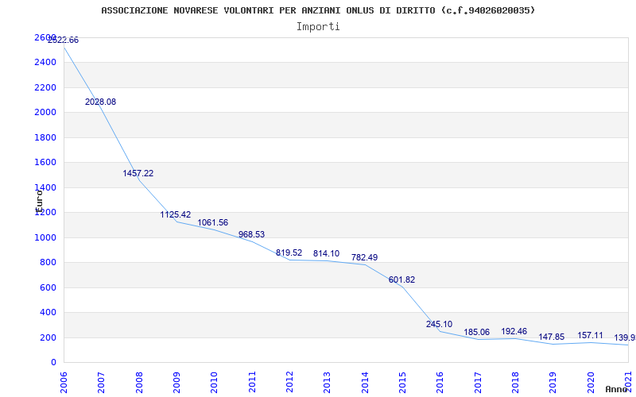Select the 147.85 data label
Viewport: 636px width, 397px height.
(552, 337)
